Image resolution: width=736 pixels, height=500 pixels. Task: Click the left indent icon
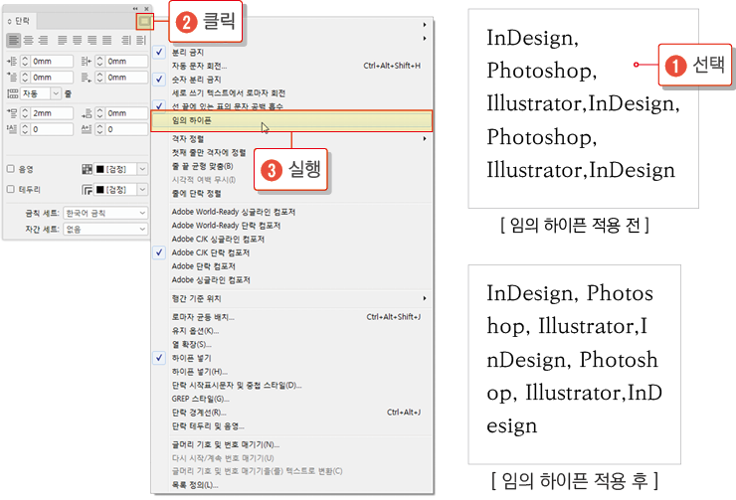coord(12,62)
